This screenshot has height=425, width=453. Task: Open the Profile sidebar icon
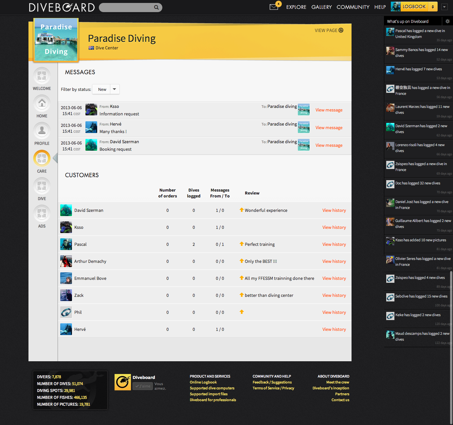coord(42,130)
